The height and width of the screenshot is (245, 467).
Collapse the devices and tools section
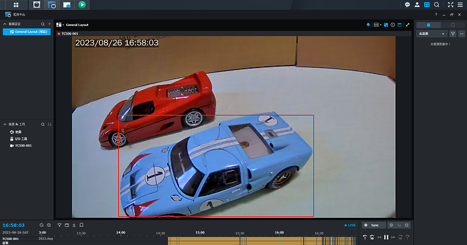pyautogui.click(x=5, y=124)
